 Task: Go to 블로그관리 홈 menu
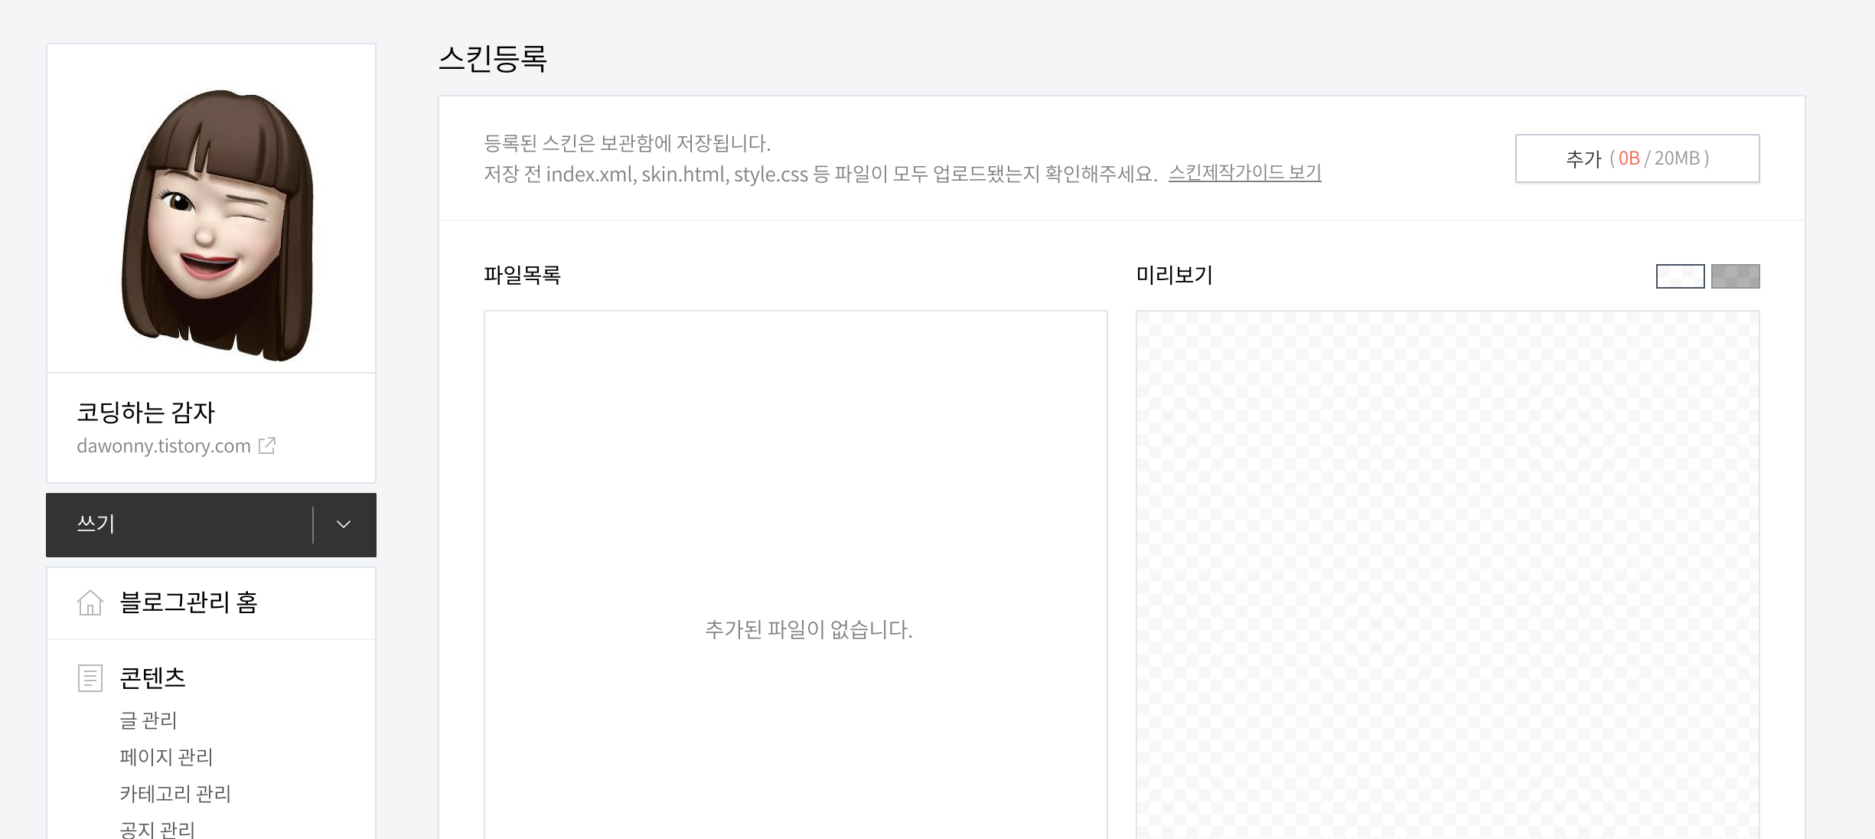(x=188, y=603)
